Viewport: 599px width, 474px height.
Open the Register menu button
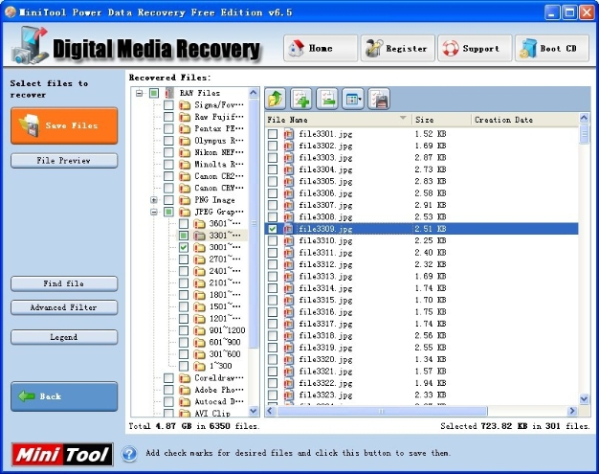click(x=397, y=48)
